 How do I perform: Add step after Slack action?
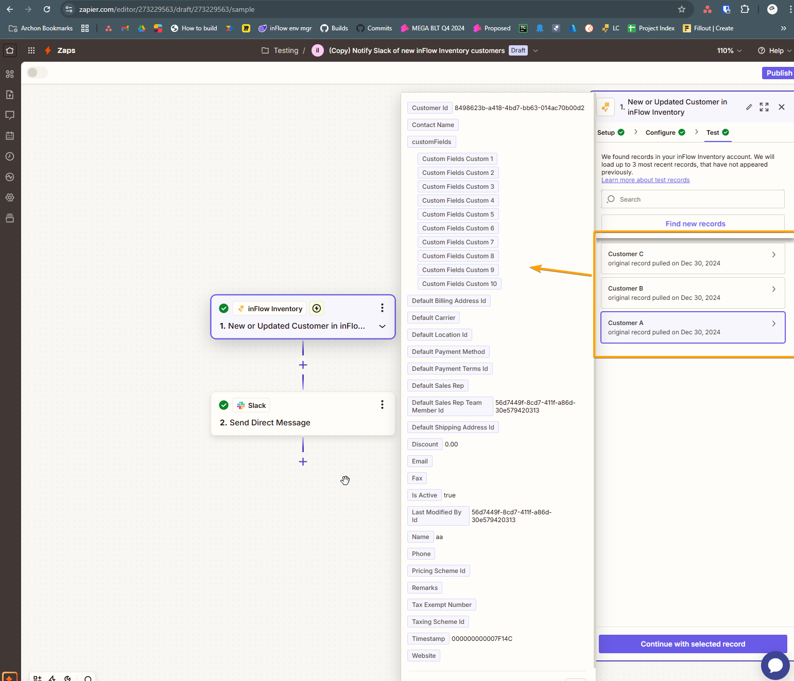pyautogui.click(x=303, y=461)
